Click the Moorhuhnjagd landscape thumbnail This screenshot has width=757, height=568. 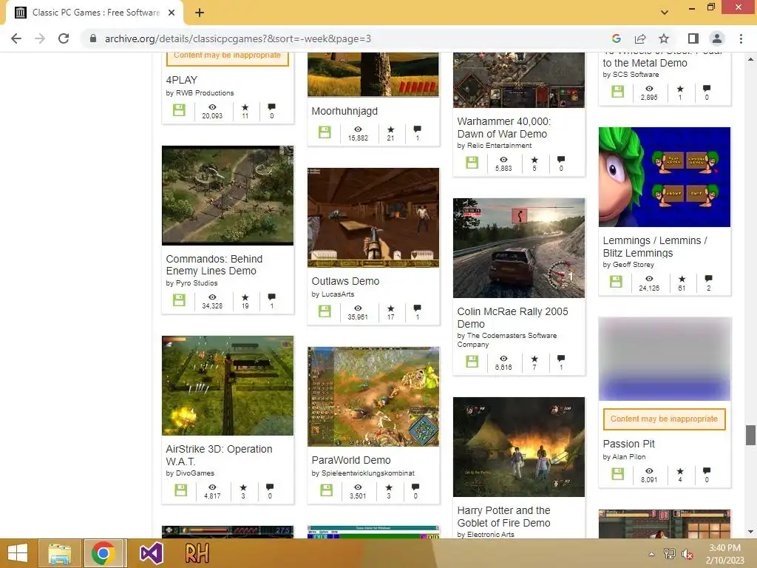373,75
